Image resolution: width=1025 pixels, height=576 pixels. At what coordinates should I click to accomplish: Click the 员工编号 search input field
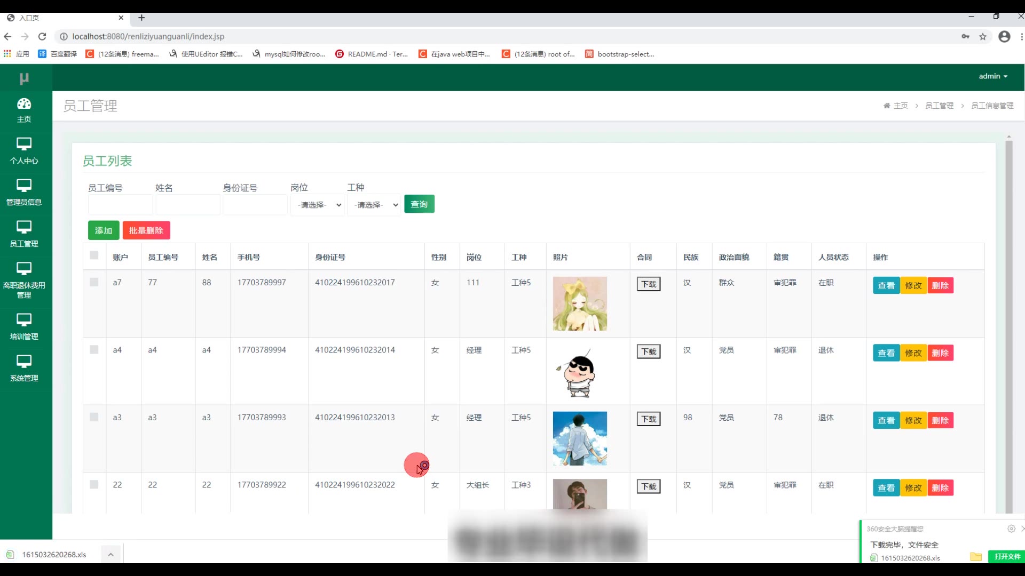tap(120, 205)
